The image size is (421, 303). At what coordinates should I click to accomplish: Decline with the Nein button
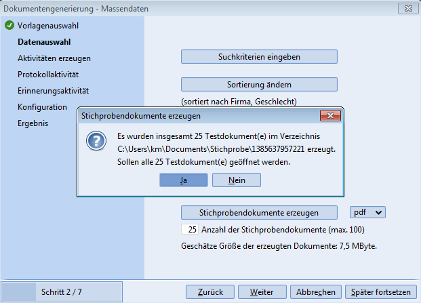pyautogui.click(x=237, y=180)
